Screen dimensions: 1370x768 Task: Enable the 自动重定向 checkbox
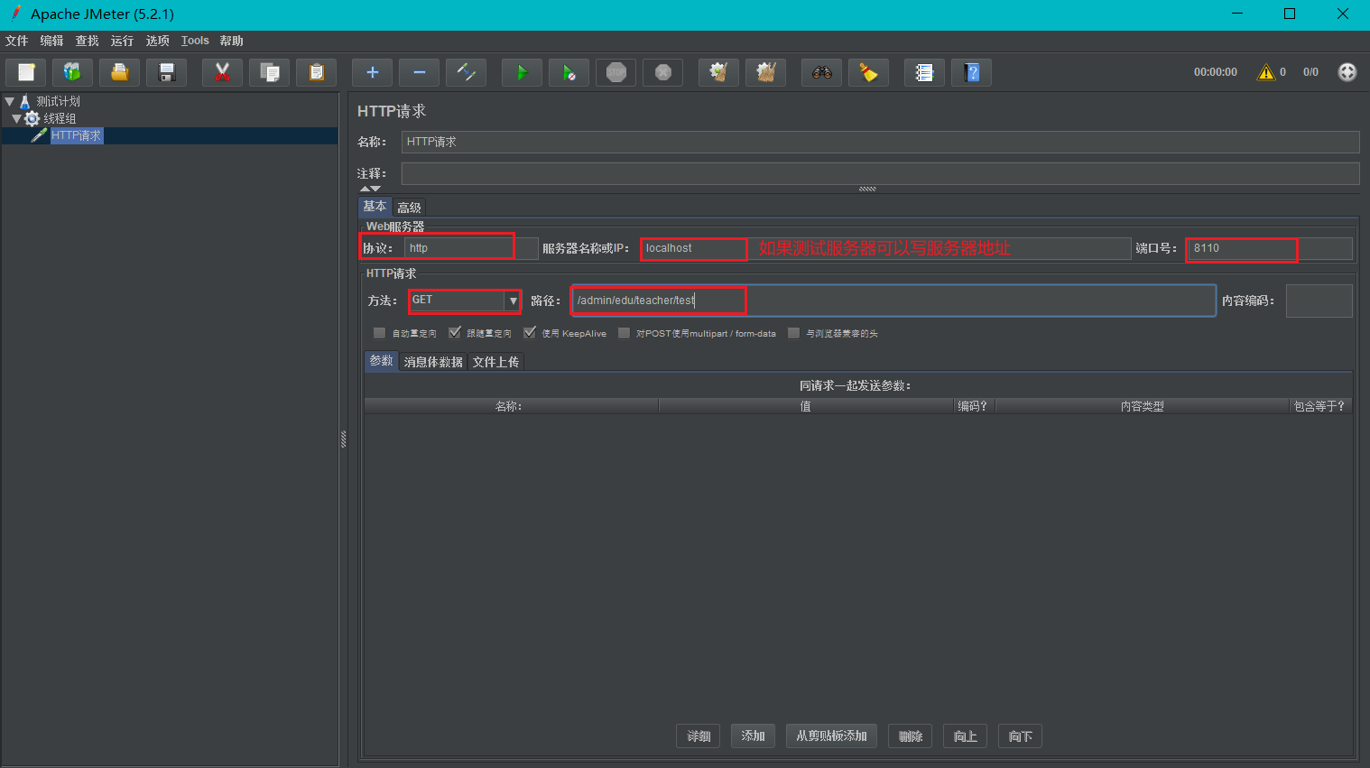[379, 332]
